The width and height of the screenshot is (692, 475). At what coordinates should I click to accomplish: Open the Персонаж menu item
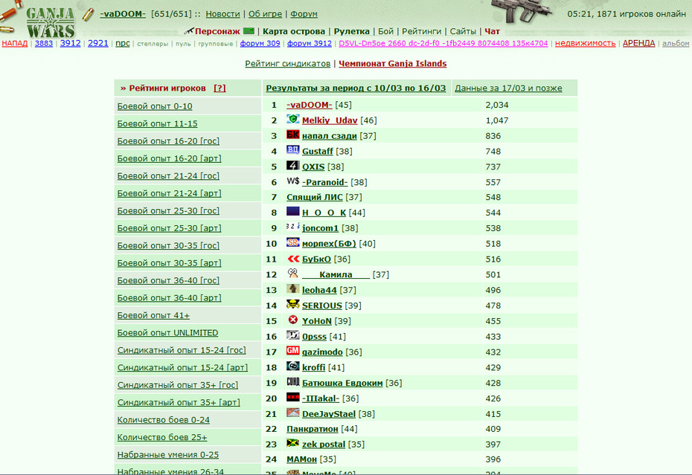point(217,31)
